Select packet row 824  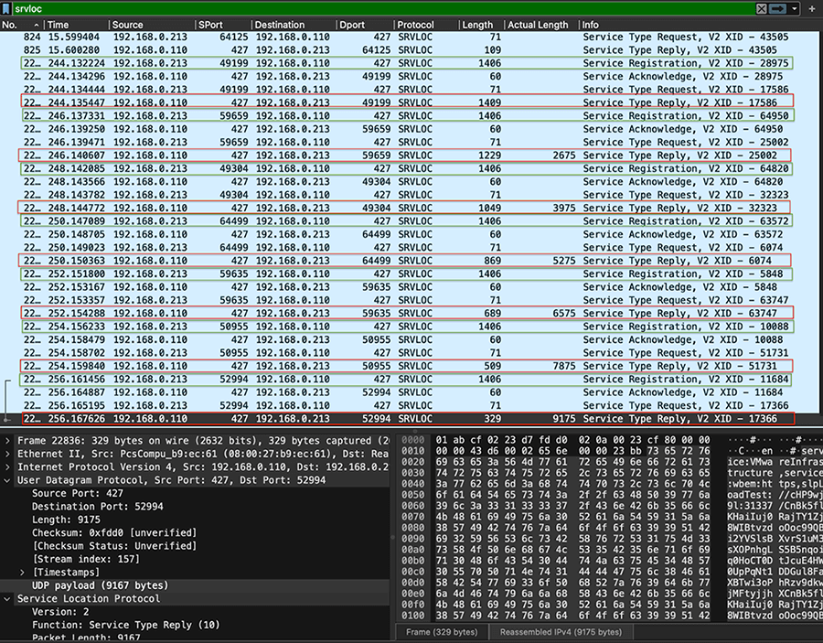274,37
